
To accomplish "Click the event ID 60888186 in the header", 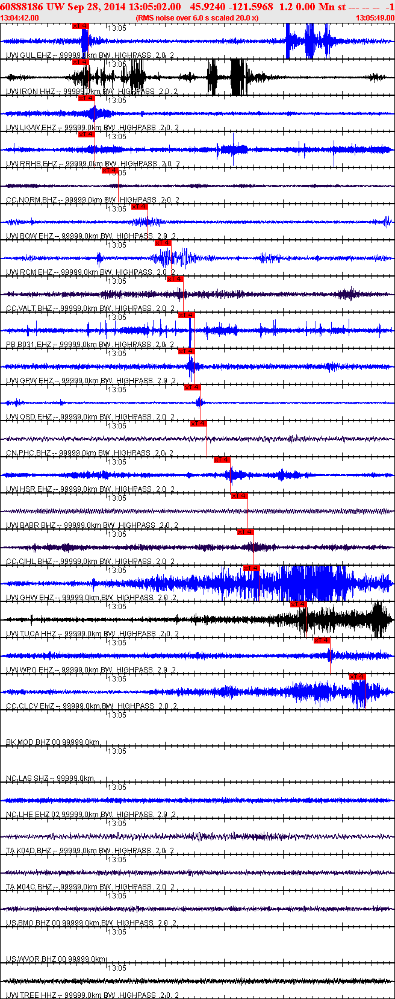I will coord(21,7).
